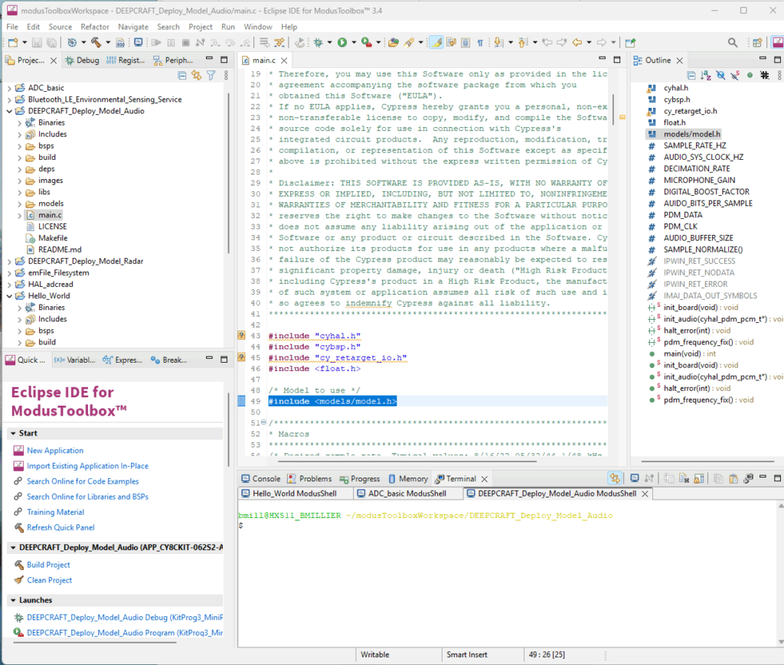Click the Next Annotation toolbar icon

[498, 42]
